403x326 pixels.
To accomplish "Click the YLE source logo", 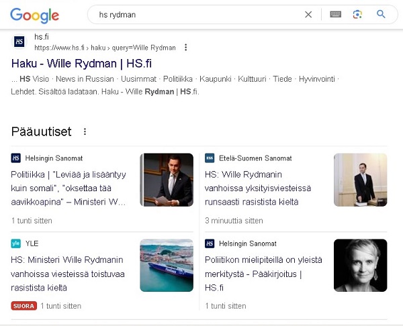I will pyautogui.click(x=16, y=243).
